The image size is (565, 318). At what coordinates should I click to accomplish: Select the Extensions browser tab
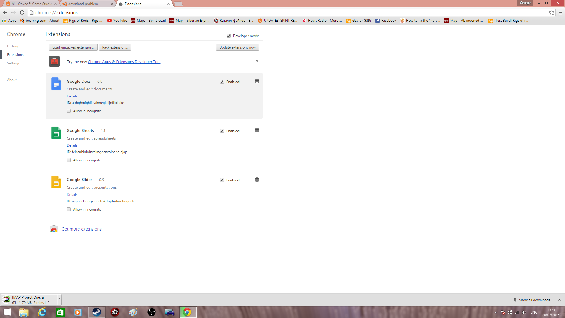(144, 4)
